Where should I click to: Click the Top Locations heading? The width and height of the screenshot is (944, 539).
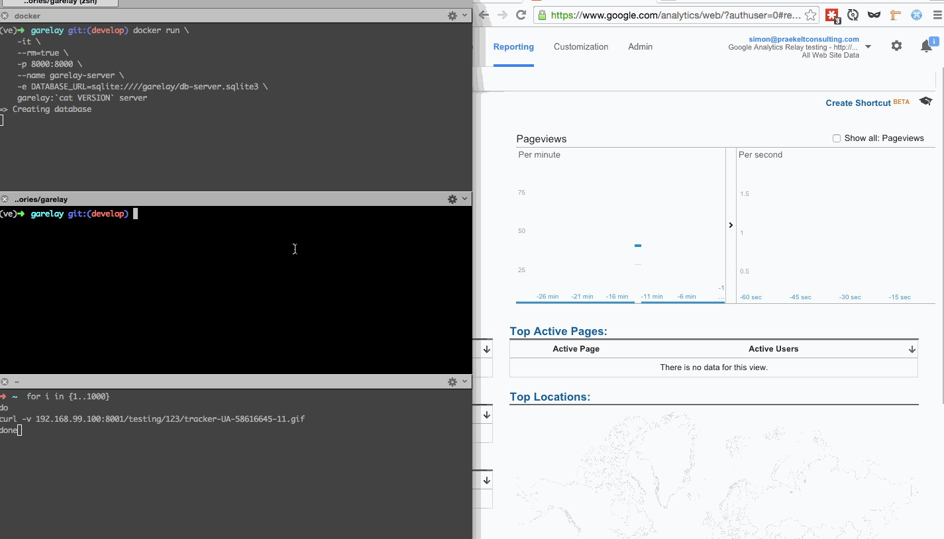[550, 397]
